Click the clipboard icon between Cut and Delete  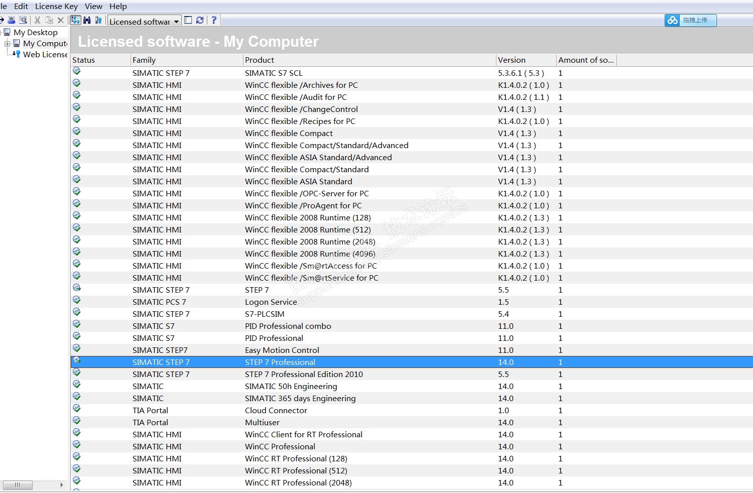(49, 20)
